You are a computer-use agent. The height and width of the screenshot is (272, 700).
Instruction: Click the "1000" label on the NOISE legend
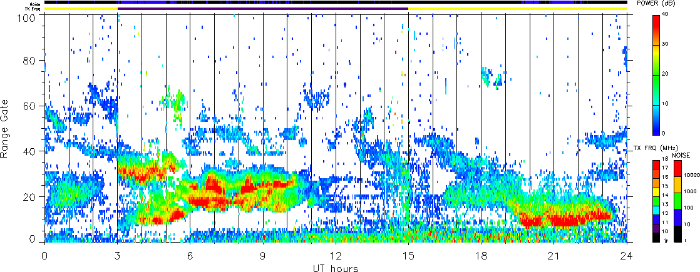(690, 193)
